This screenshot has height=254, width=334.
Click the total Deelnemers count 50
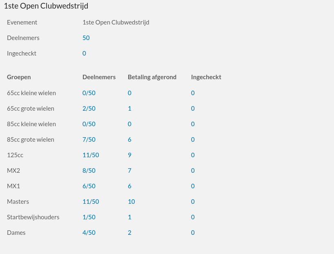pos(86,38)
